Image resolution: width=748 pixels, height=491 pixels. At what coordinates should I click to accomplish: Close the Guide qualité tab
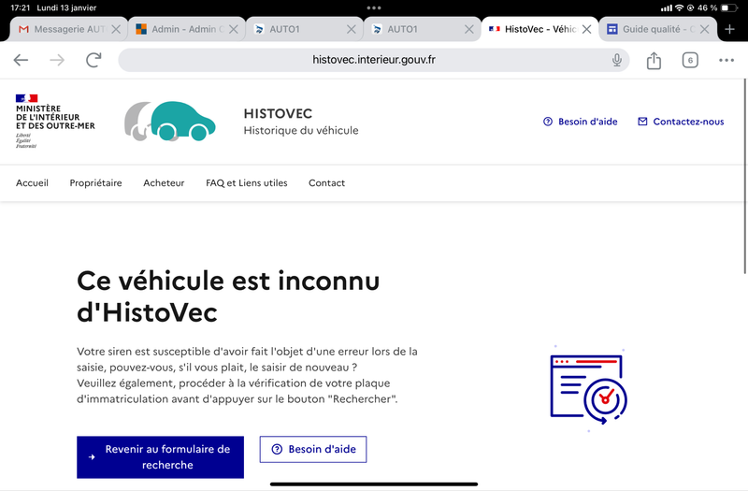click(704, 29)
